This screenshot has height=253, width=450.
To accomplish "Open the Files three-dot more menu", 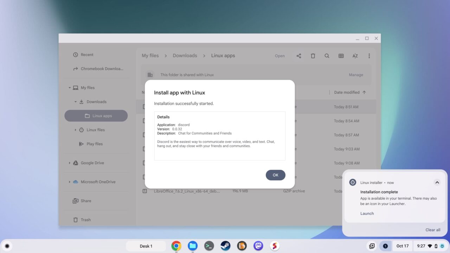I will [369, 56].
